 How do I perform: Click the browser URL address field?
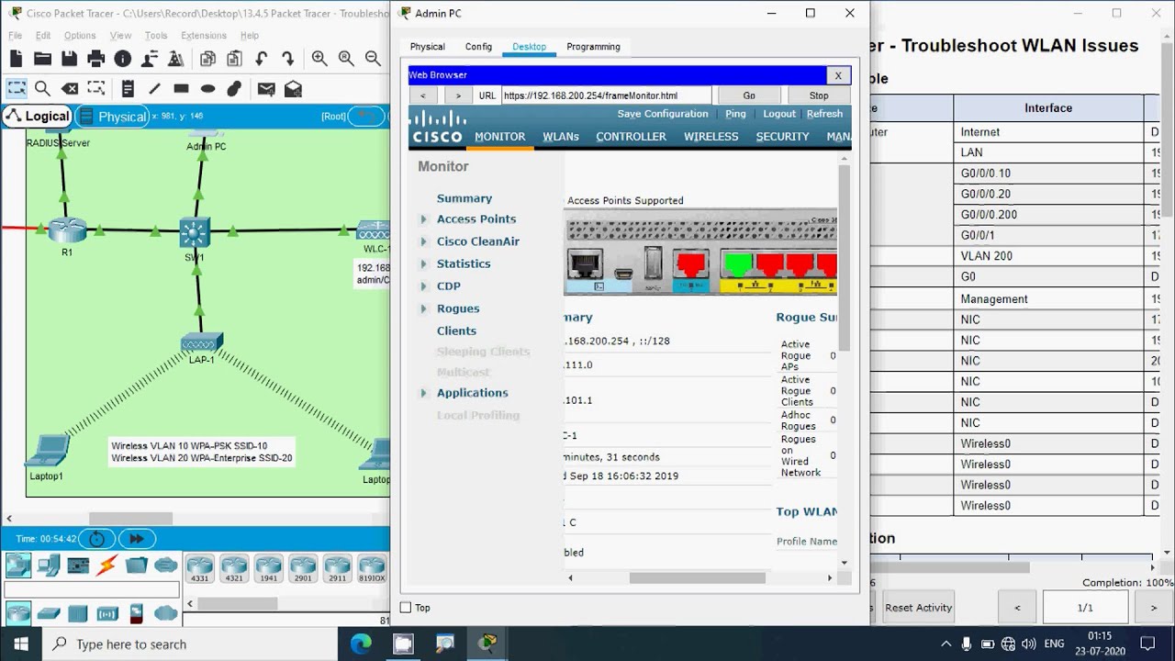pos(606,95)
